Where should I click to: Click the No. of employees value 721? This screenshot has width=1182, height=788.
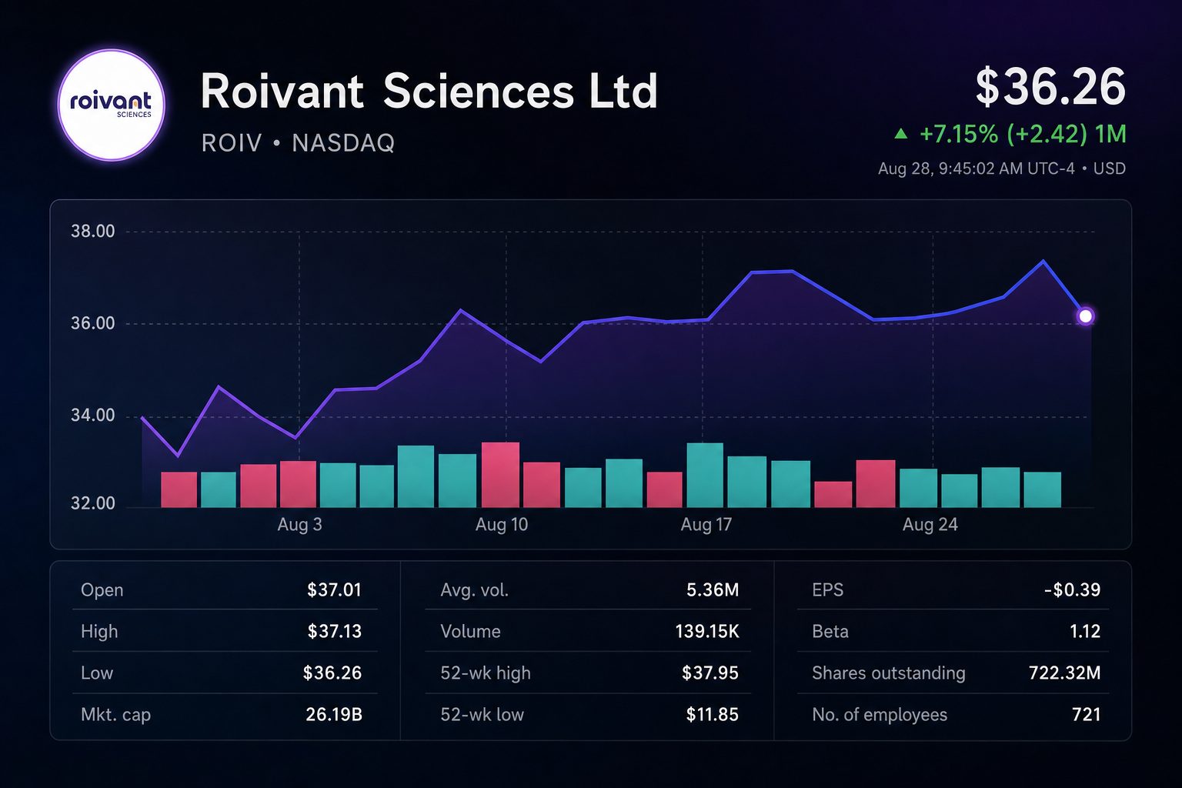(x=1087, y=715)
